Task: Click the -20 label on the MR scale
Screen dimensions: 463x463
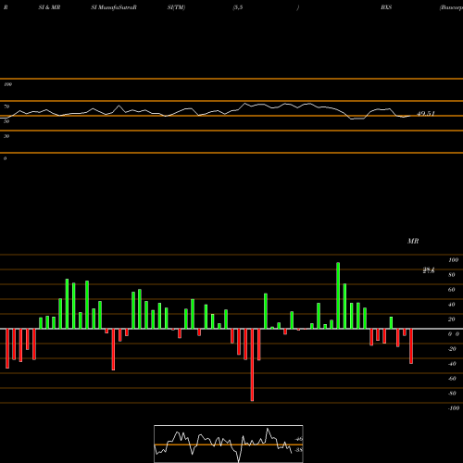Action: tap(452, 349)
